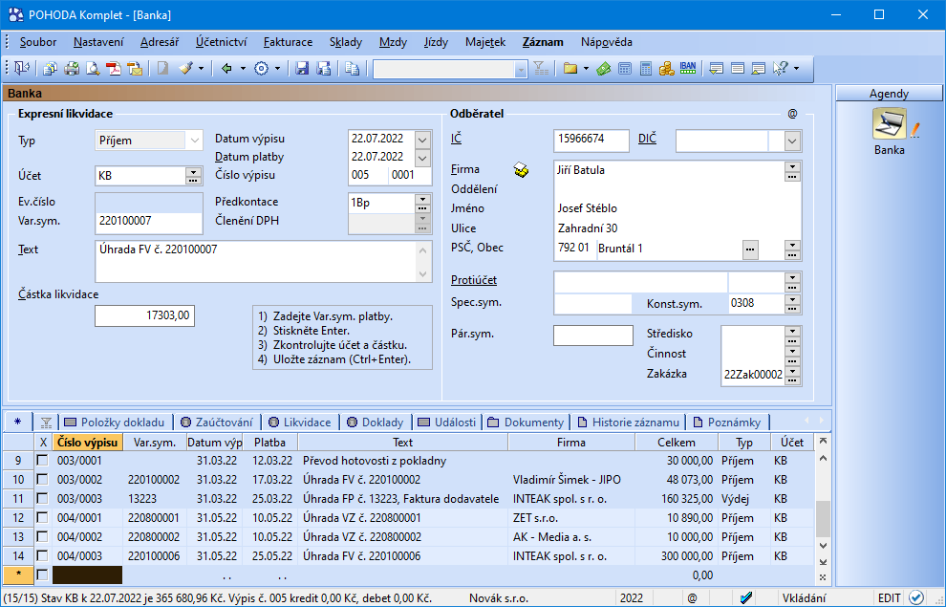Save the record with the floppy disk icon
This screenshot has height=607, width=946.
302,69
